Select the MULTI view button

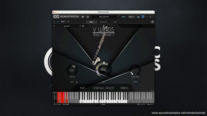click(131, 17)
